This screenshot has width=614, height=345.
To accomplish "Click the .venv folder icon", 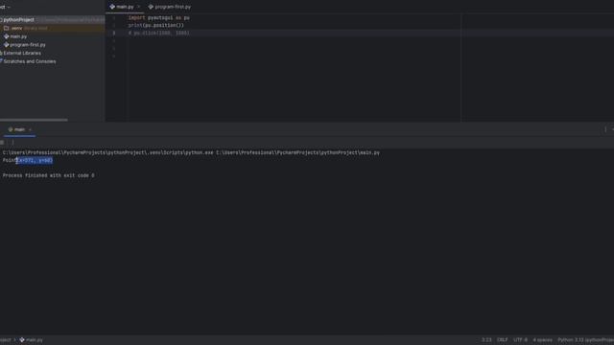I will 7,28.
